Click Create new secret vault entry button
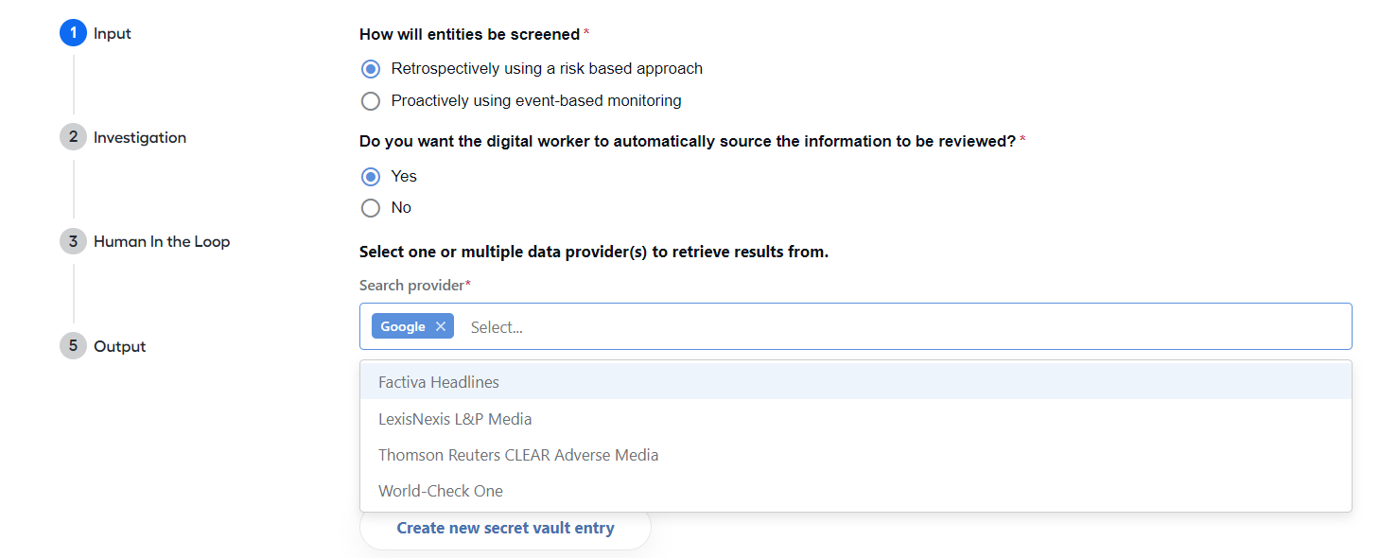 tap(505, 528)
